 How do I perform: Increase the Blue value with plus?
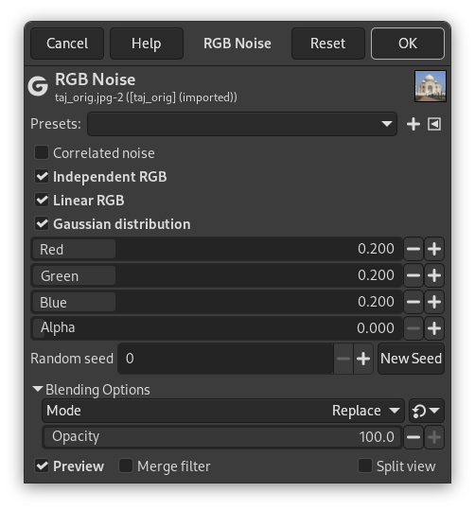434,302
